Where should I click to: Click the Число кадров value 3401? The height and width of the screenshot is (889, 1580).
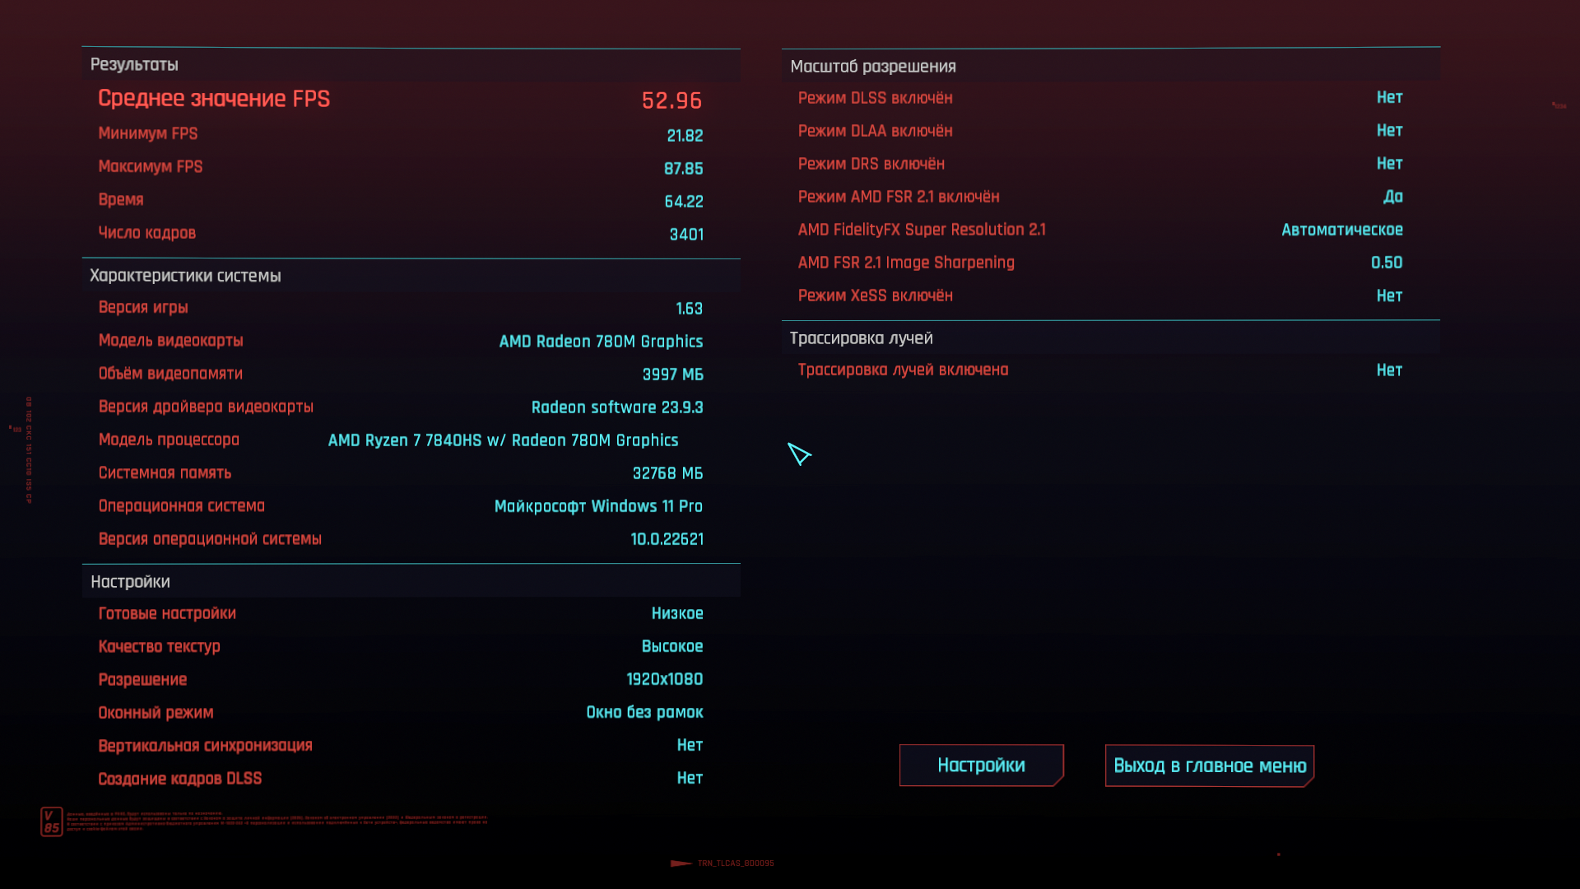pyautogui.click(x=686, y=235)
